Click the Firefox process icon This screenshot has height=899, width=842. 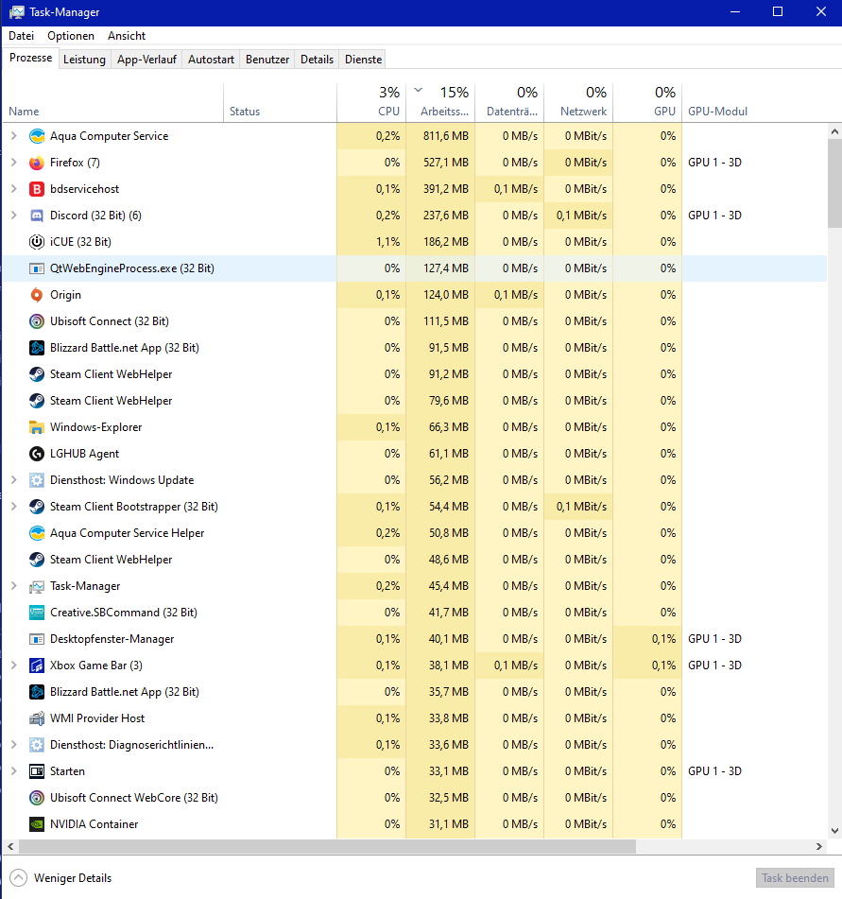click(x=37, y=163)
